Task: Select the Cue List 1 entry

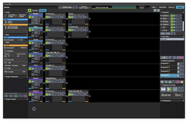Action: point(172,39)
